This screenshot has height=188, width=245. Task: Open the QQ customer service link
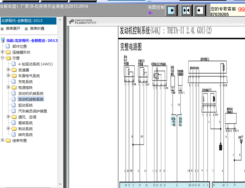tap(241, 9)
